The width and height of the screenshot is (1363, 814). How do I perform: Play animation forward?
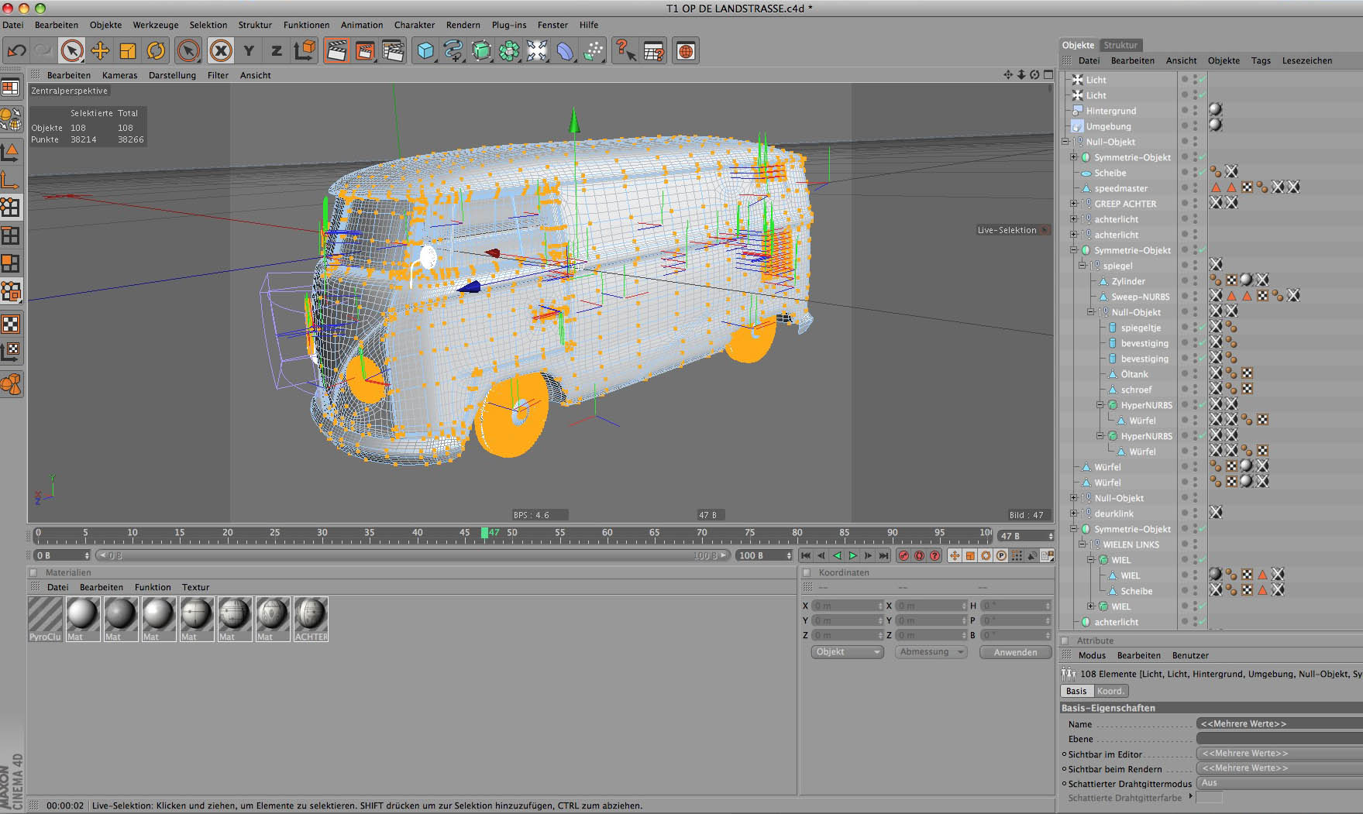pos(852,555)
